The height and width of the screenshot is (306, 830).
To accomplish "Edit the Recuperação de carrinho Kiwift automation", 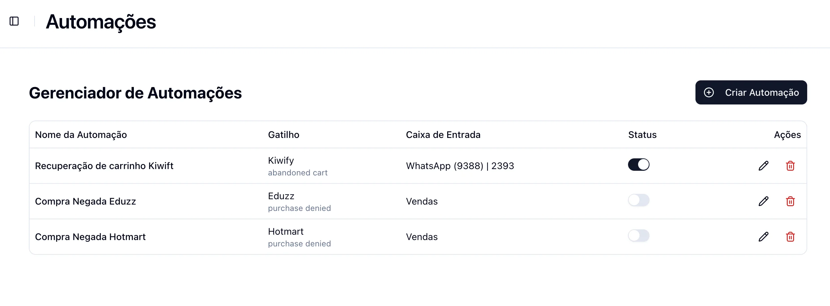I will point(764,165).
